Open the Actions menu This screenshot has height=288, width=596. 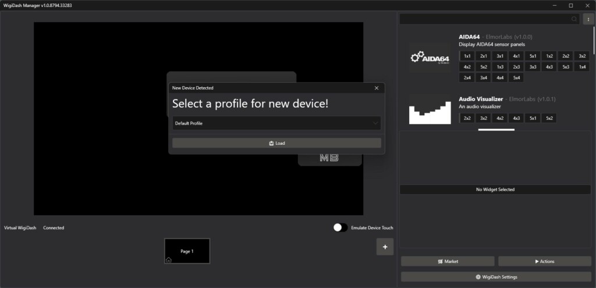tap(544, 261)
